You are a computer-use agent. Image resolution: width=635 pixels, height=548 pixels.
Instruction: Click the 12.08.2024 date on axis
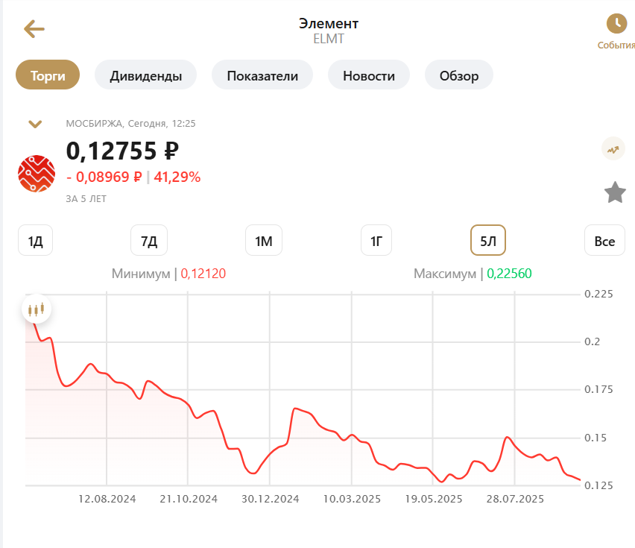[107, 499]
